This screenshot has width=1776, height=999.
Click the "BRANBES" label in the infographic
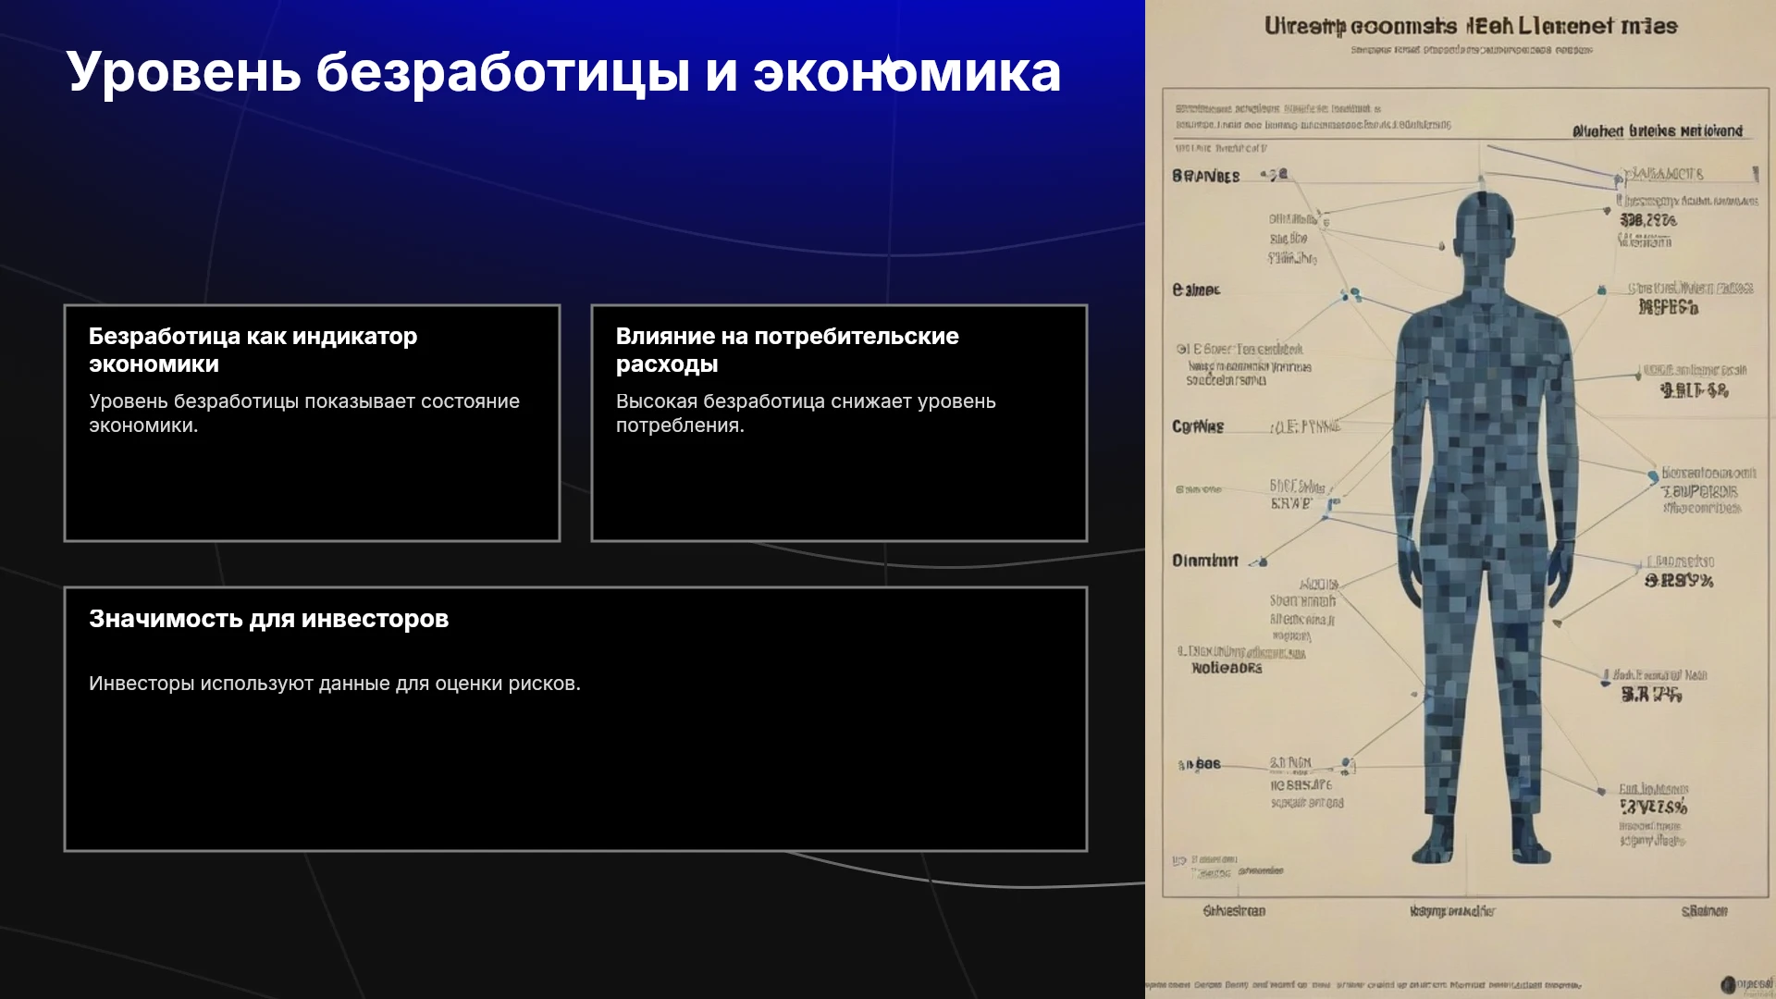click(1205, 176)
